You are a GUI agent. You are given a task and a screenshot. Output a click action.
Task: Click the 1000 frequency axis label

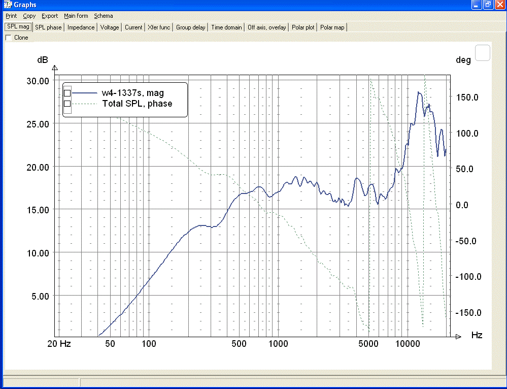click(278, 344)
